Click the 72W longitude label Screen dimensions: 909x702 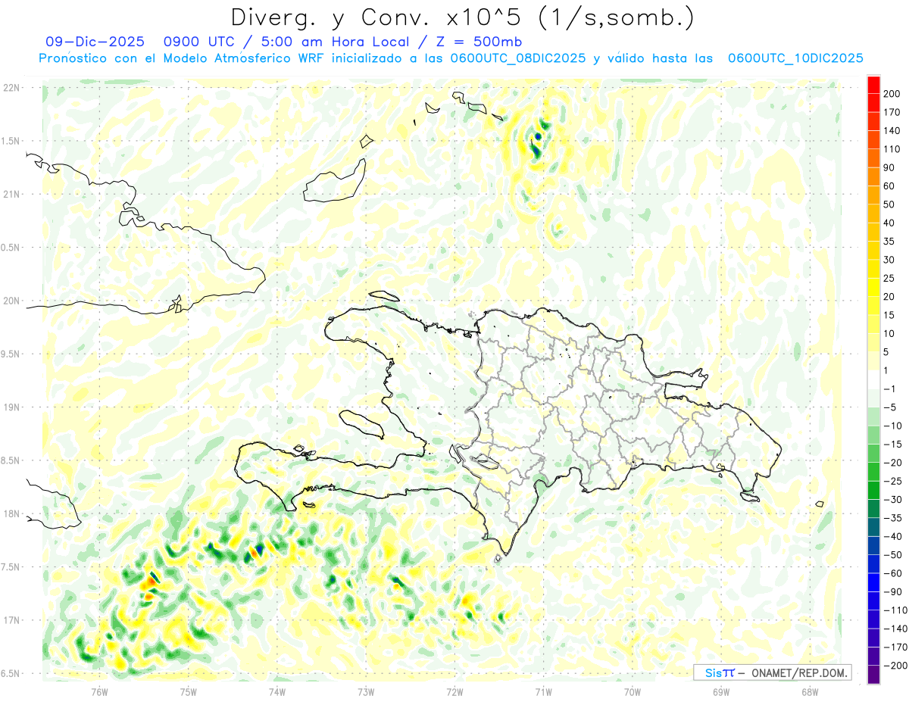(x=454, y=691)
